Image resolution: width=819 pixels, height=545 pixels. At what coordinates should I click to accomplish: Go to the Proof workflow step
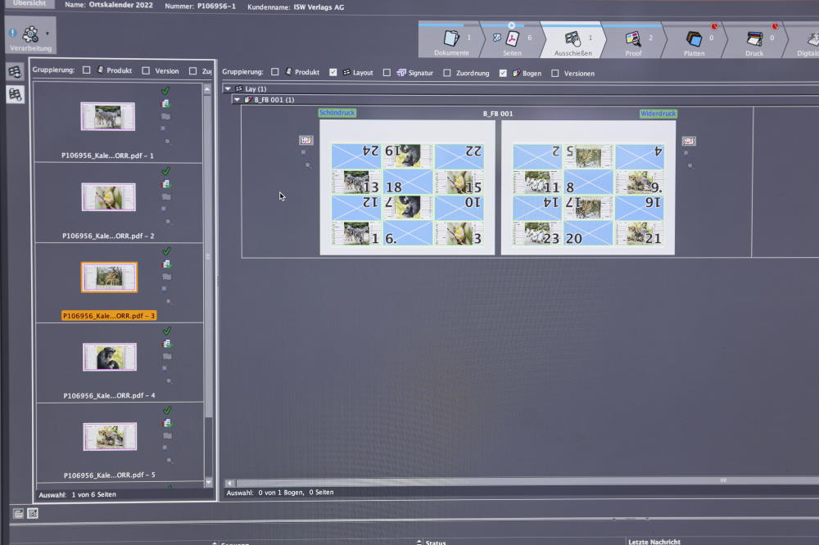click(x=634, y=41)
